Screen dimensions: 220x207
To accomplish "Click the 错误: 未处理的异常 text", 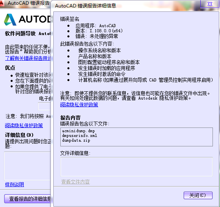I will pyautogui.click(x=97, y=36).
